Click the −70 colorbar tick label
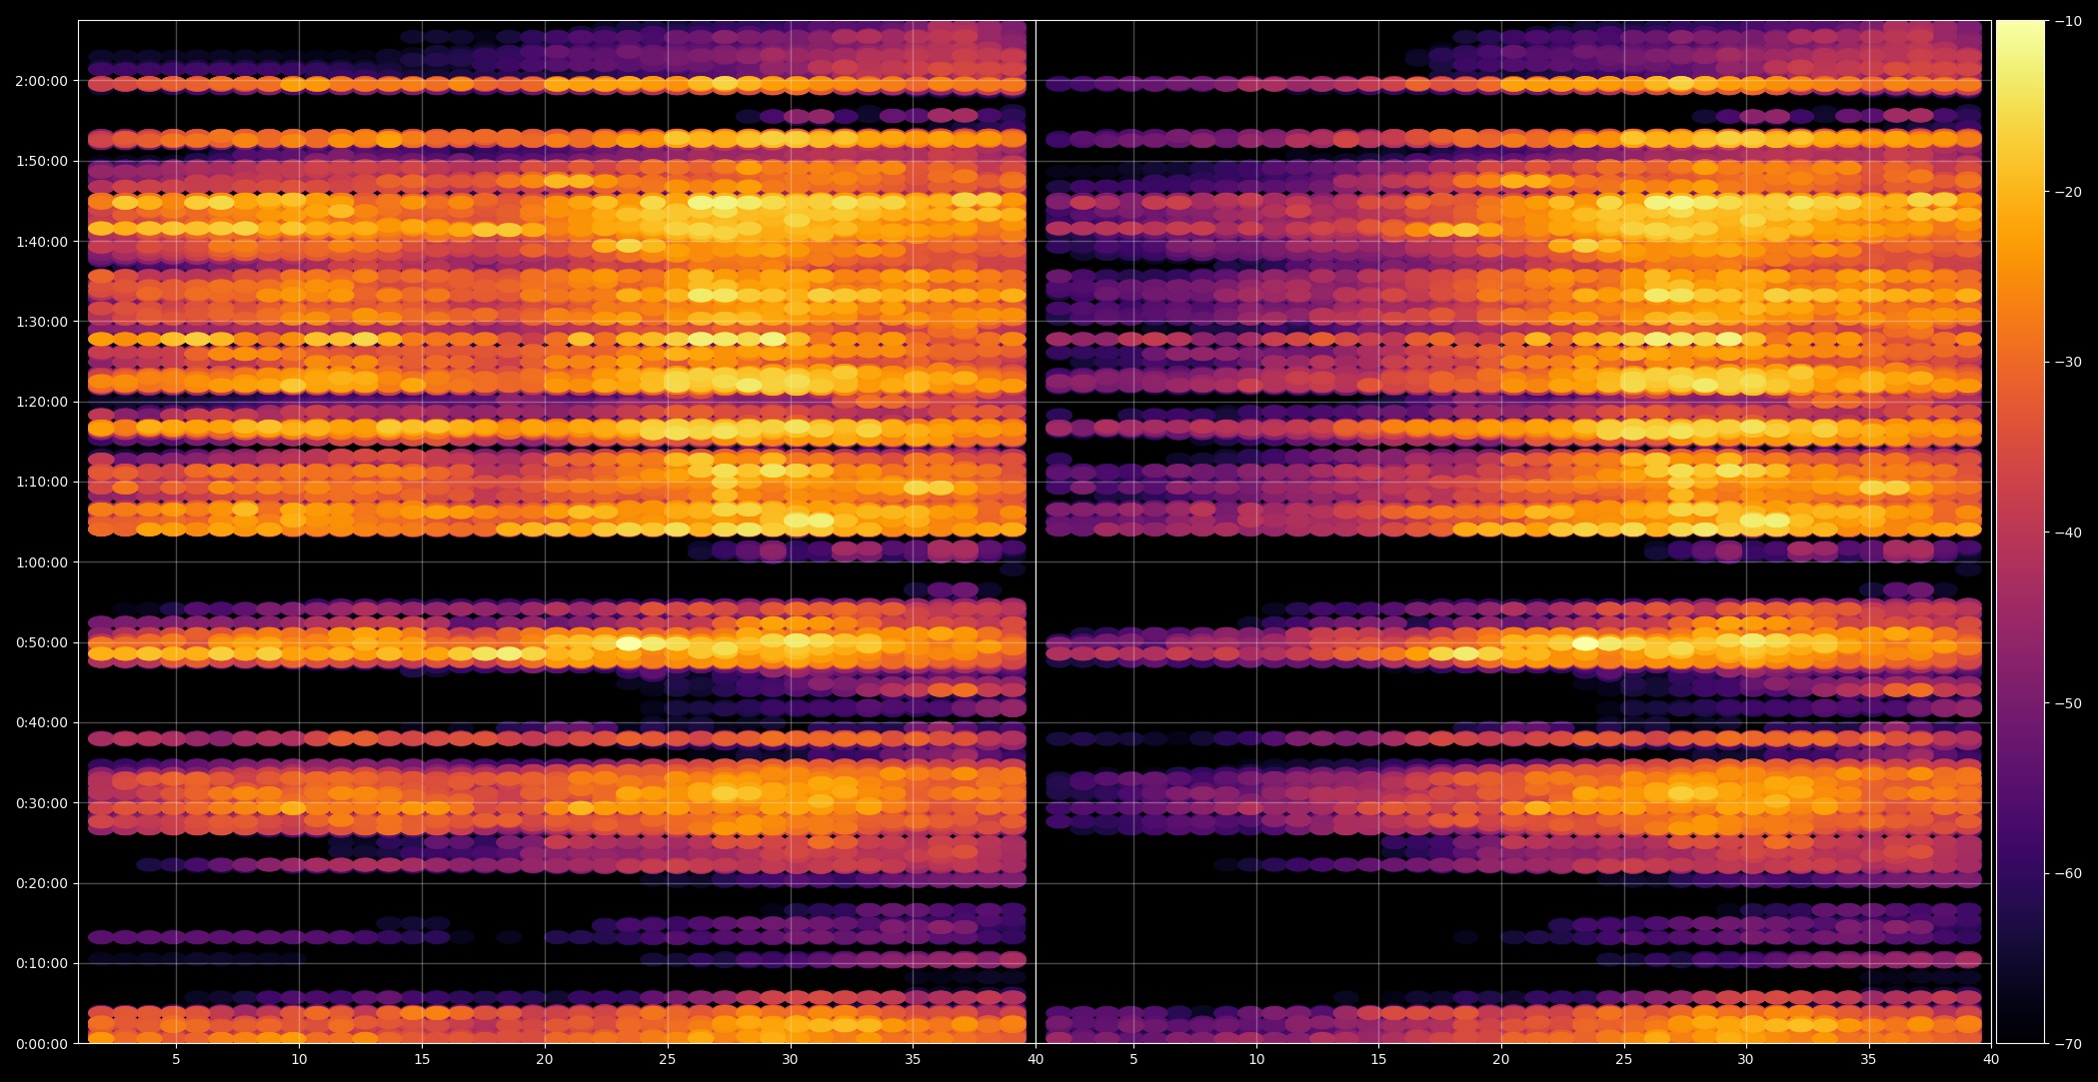Image resolution: width=2098 pixels, height=1082 pixels. [x=2068, y=1044]
